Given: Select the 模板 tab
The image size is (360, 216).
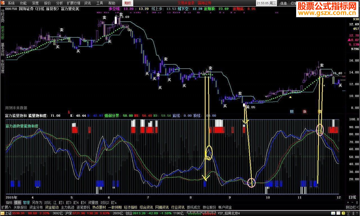Looking at the screenshot, I should [x=18, y=202].
